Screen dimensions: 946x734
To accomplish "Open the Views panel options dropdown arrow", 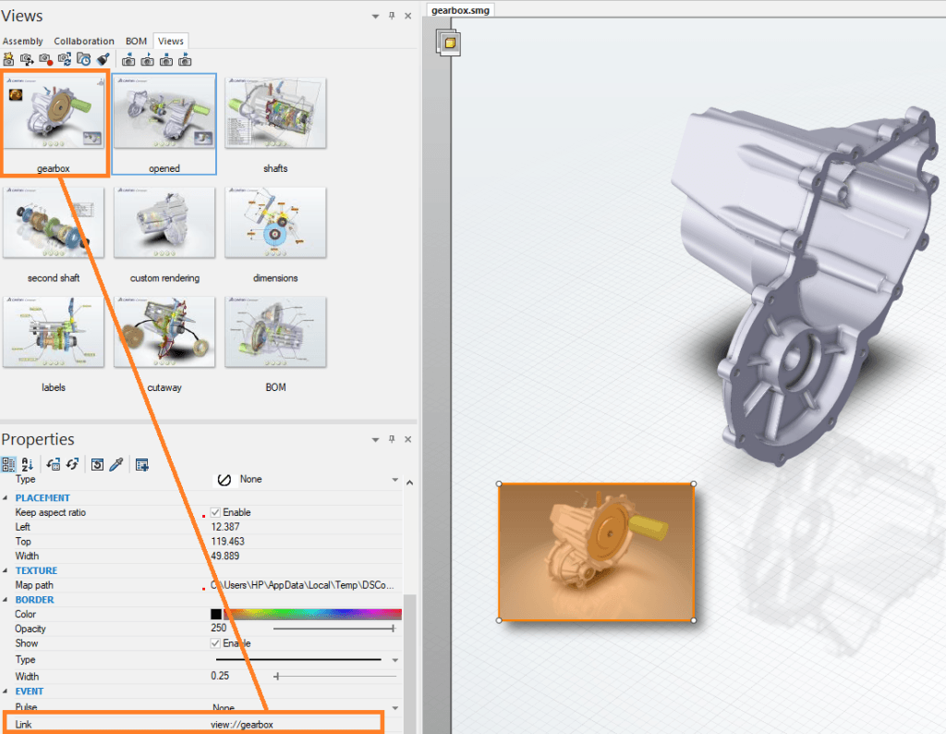I will pos(375,17).
